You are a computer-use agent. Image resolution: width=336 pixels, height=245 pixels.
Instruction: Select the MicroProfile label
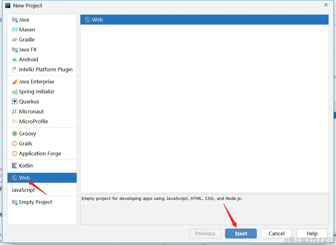pos(33,121)
